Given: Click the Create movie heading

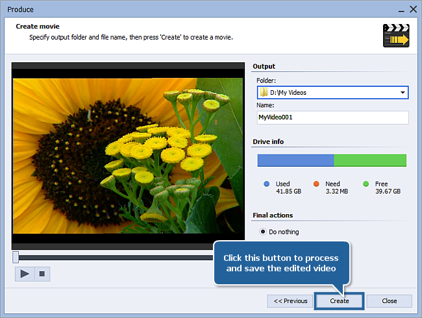Looking at the screenshot, I should click(x=38, y=27).
